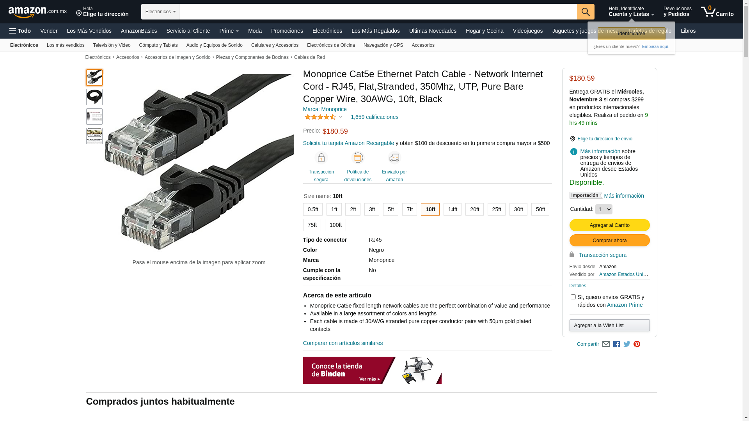Share via Facebook icon
The width and height of the screenshot is (749, 421).
(x=616, y=344)
